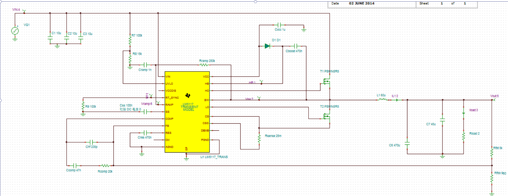Select the Cres 470n capacitor symbol
The image size is (508, 196).
[145, 133]
